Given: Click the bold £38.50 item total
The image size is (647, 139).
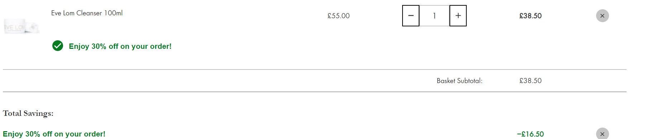Looking at the screenshot, I should click(x=531, y=16).
